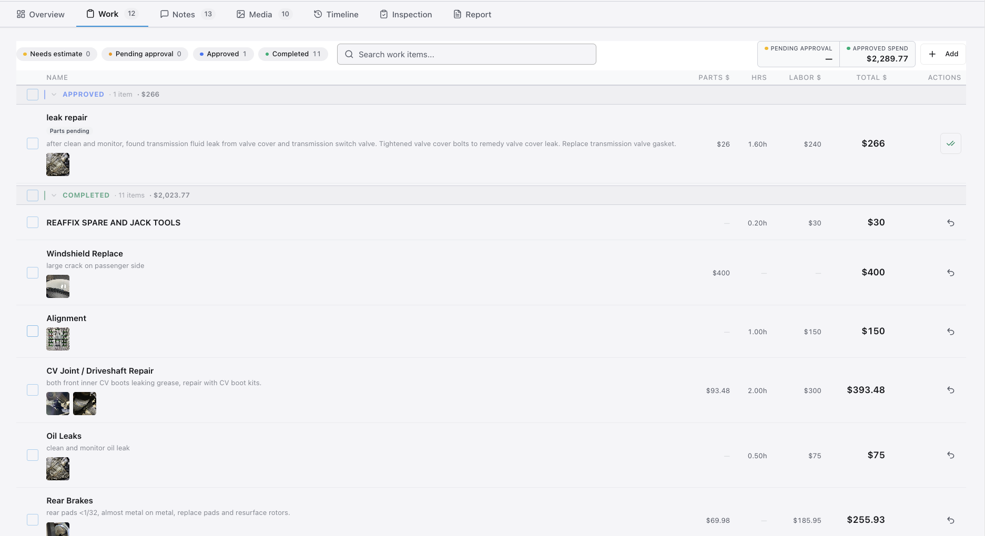
Task: Click the NAME column header
Action: tap(57, 77)
